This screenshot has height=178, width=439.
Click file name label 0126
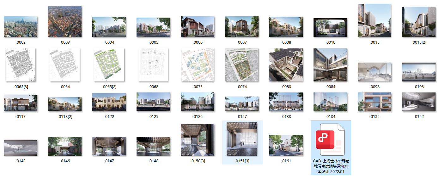[198, 117]
